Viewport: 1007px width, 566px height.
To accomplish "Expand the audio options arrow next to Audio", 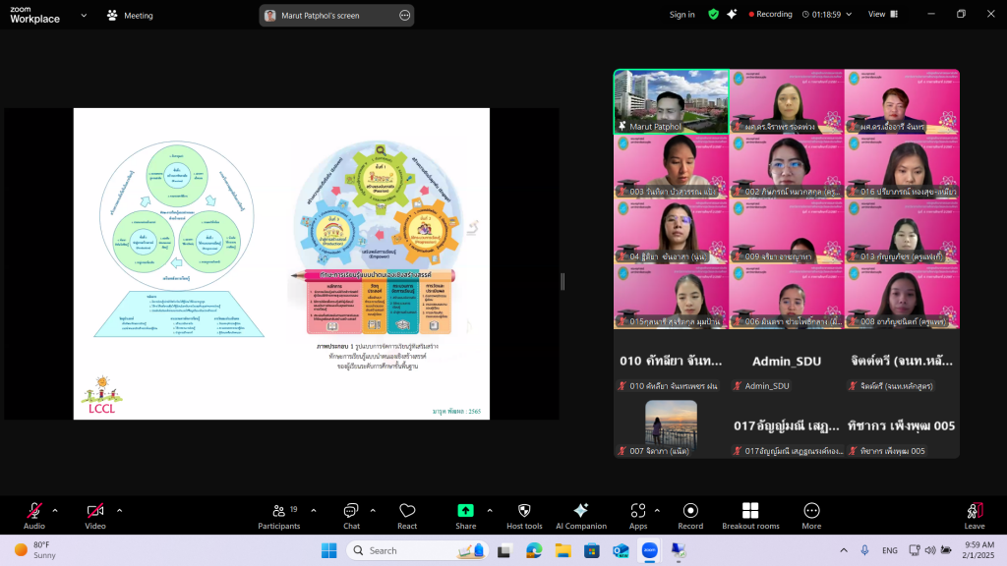I will coord(55,510).
